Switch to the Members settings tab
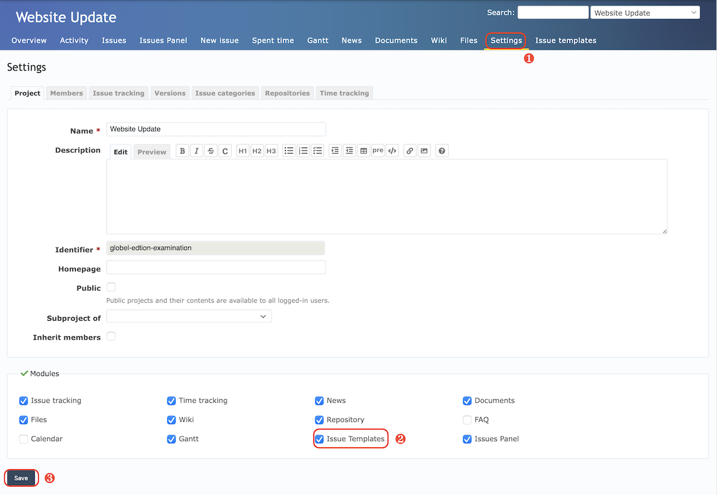 [x=66, y=93]
